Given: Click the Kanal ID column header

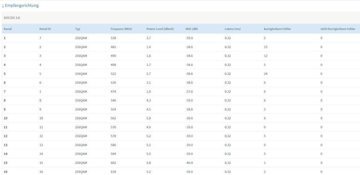Looking at the screenshot, I should pos(45,29).
